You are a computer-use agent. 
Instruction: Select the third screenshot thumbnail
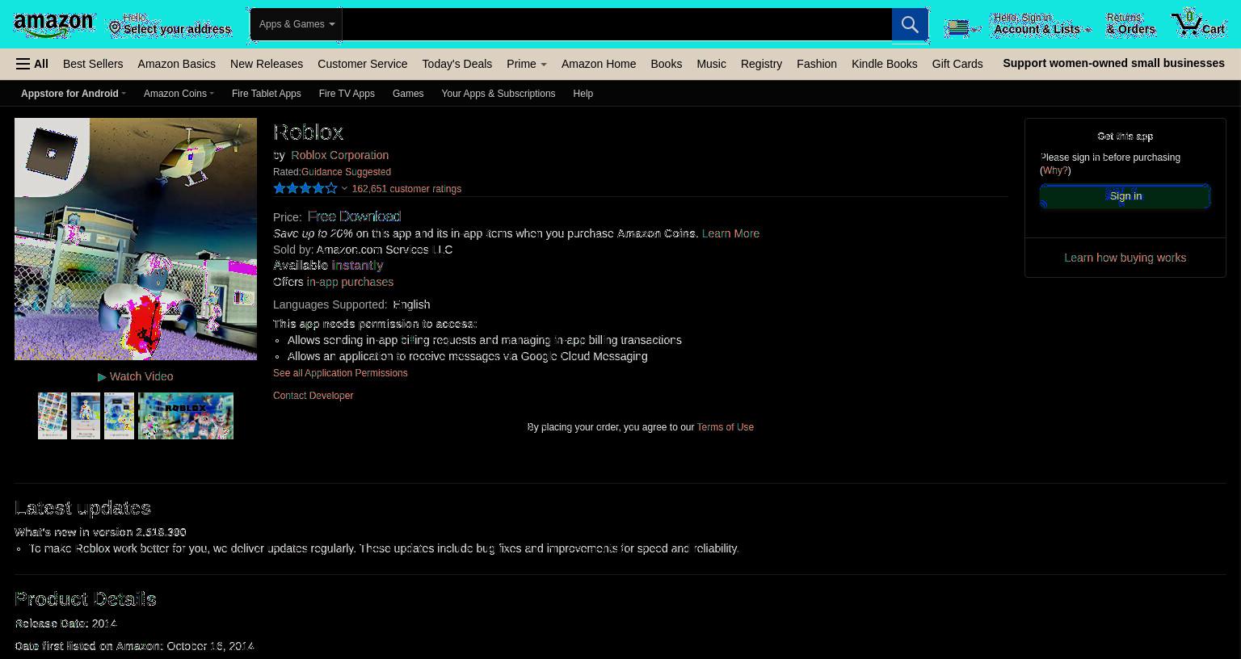[119, 416]
